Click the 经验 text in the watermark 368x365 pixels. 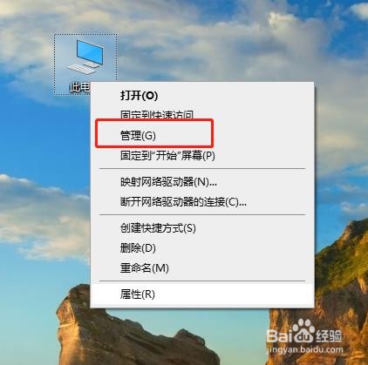[329, 336]
